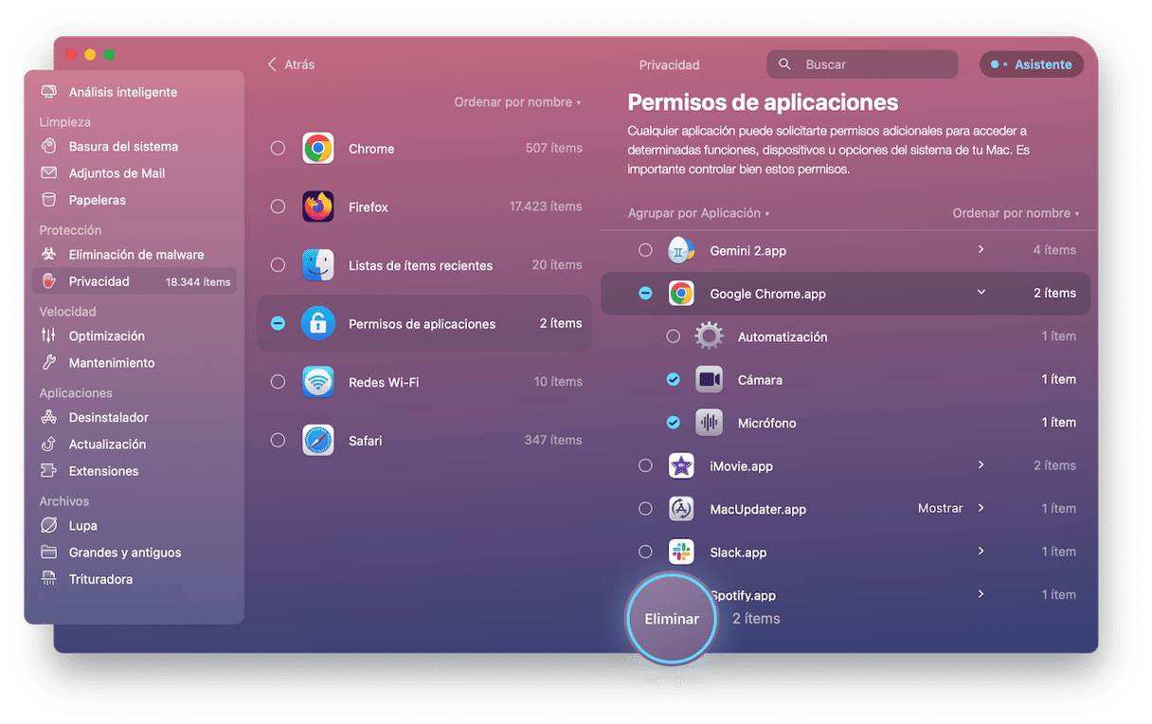The image size is (1152, 724).
Task: Click the Listas de ítems recientes Finder icon
Action: coord(317,265)
